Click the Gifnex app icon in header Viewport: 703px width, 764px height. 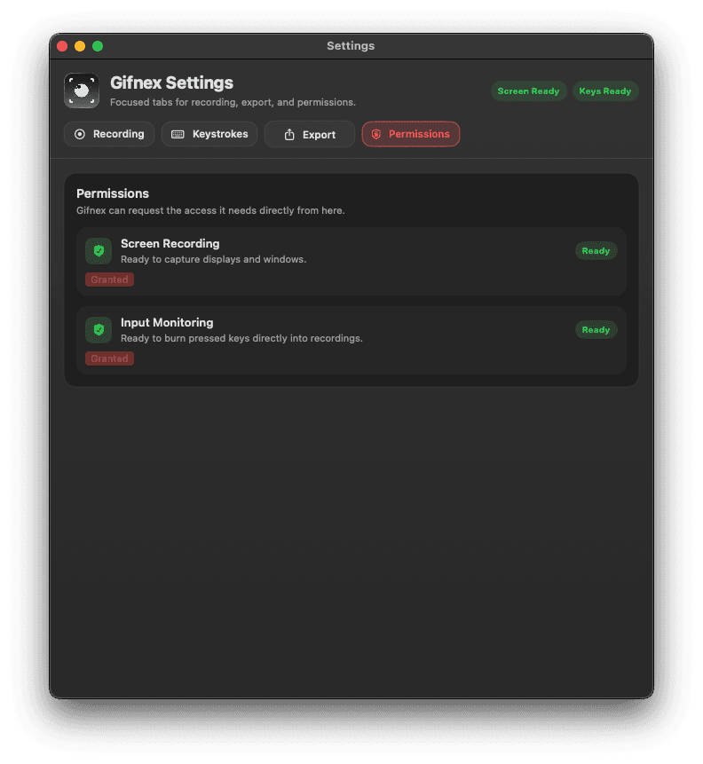[x=82, y=91]
